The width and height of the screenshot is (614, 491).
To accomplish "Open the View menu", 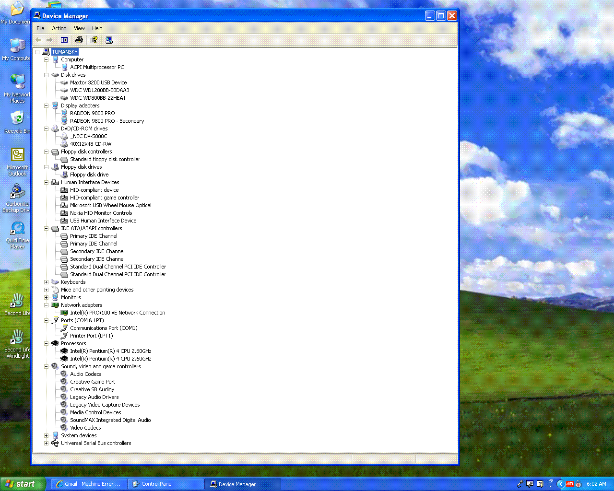I will (79, 28).
